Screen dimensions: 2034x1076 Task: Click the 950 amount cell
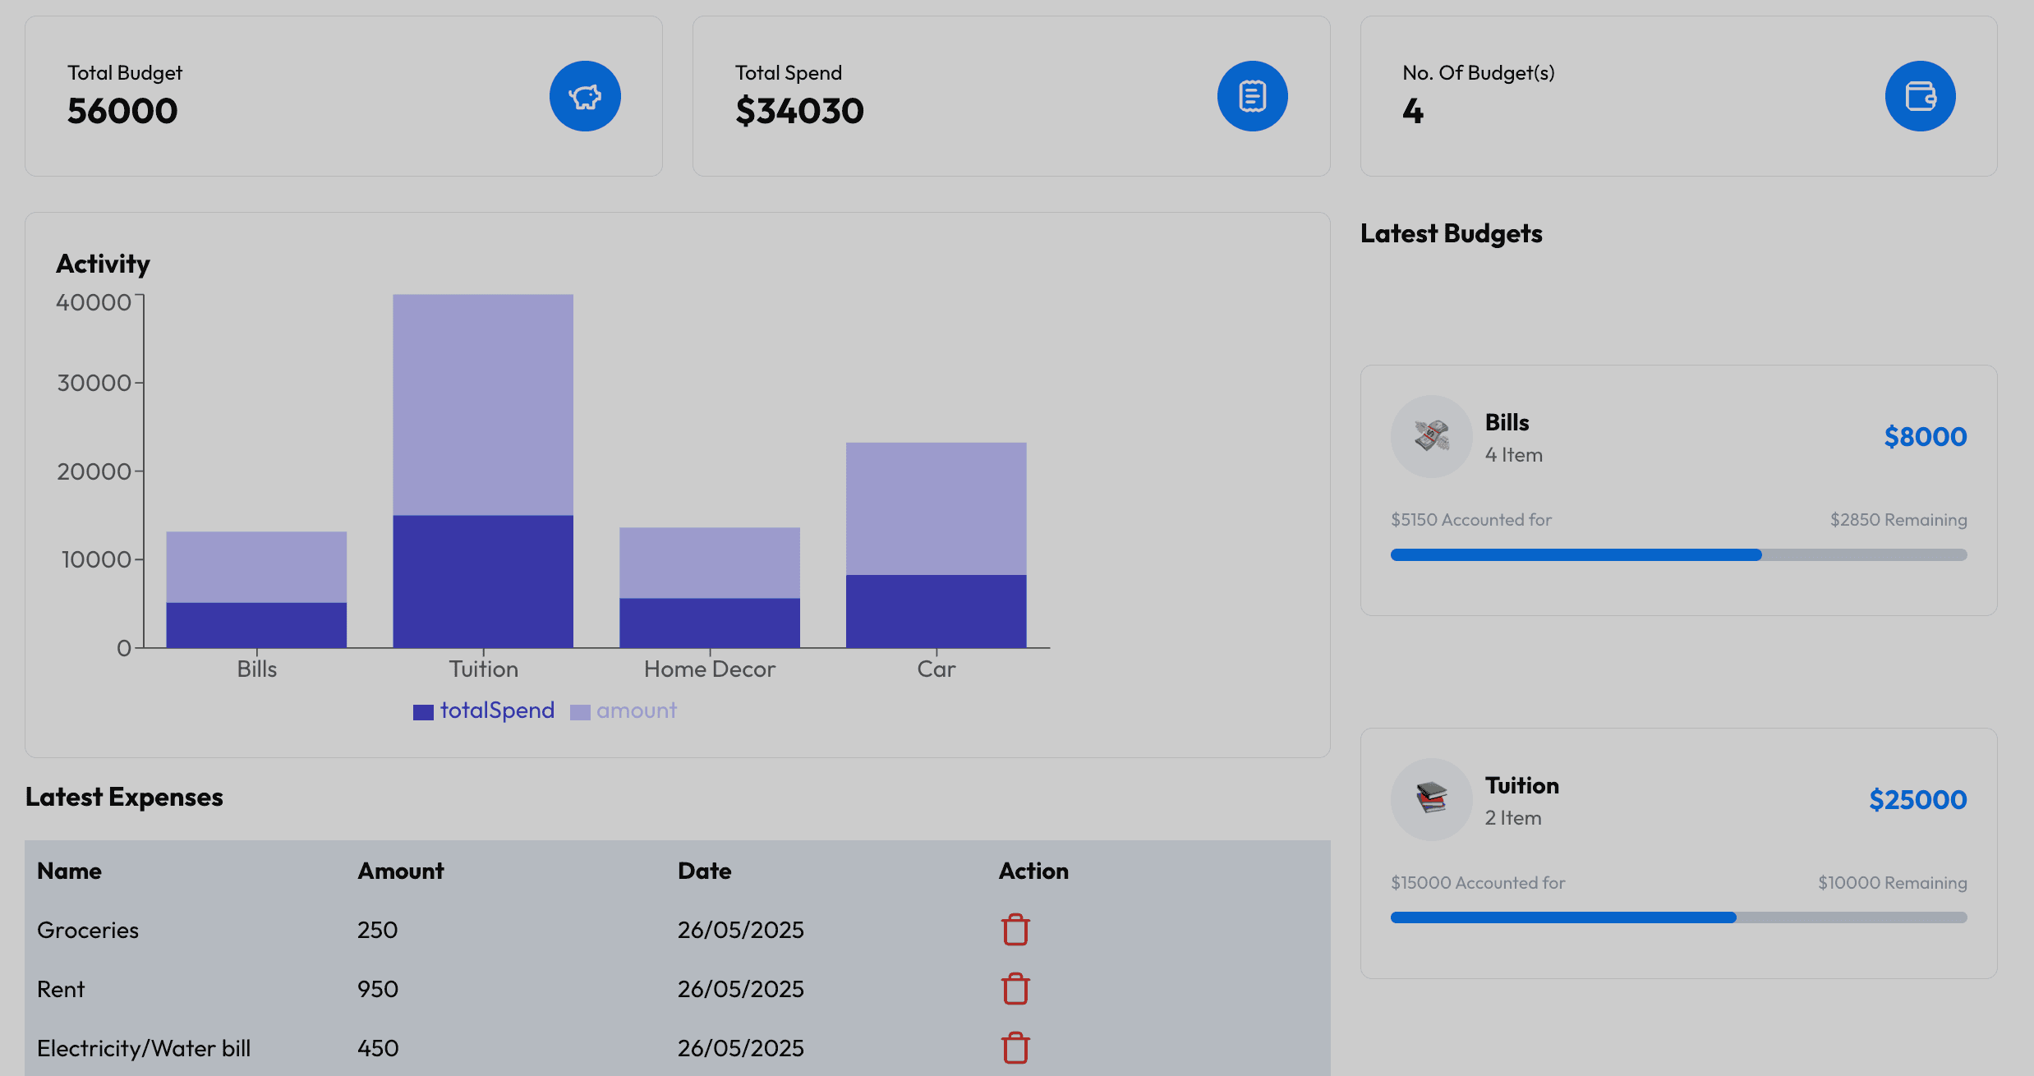pos(378,989)
